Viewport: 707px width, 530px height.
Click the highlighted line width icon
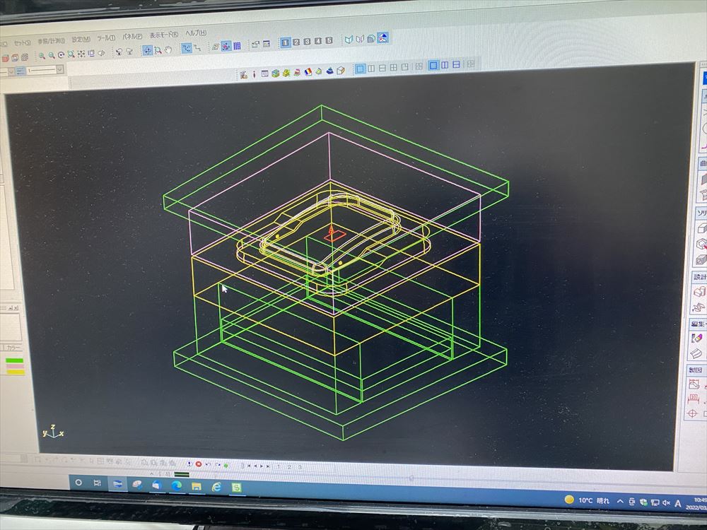click(x=21, y=71)
